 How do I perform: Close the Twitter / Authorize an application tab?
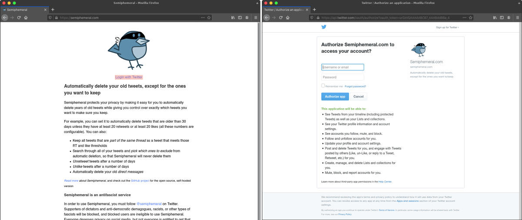(307, 9)
